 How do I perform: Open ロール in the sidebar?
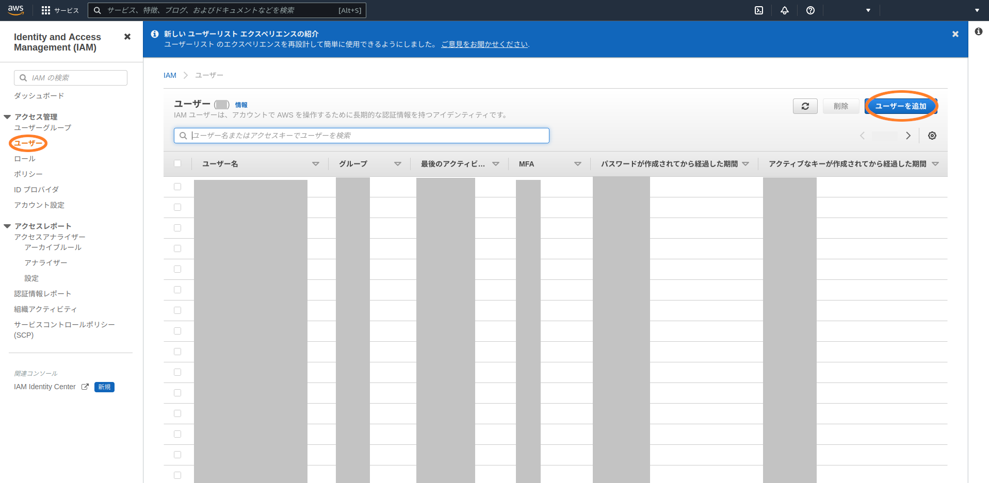pos(25,159)
